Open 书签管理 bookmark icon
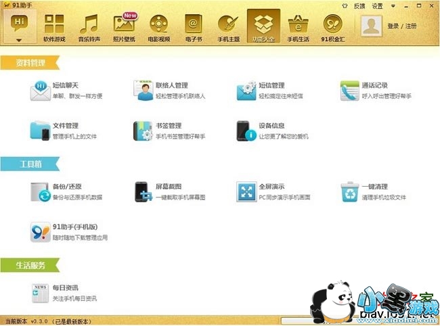The width and height of the screenshot is (440, 326). coord(143,131)
